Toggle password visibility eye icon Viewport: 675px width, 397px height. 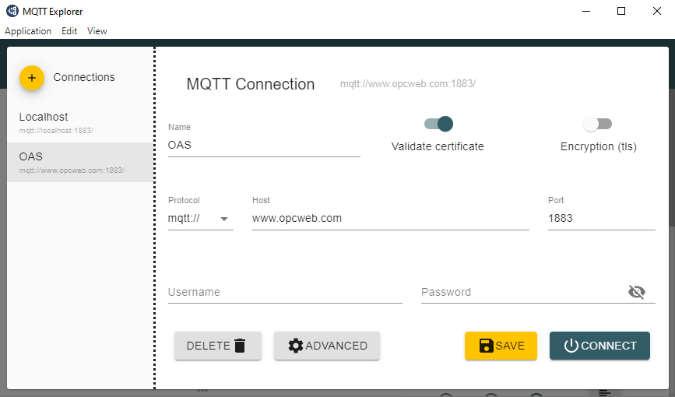pyautogui.click(x=637, y=292)
